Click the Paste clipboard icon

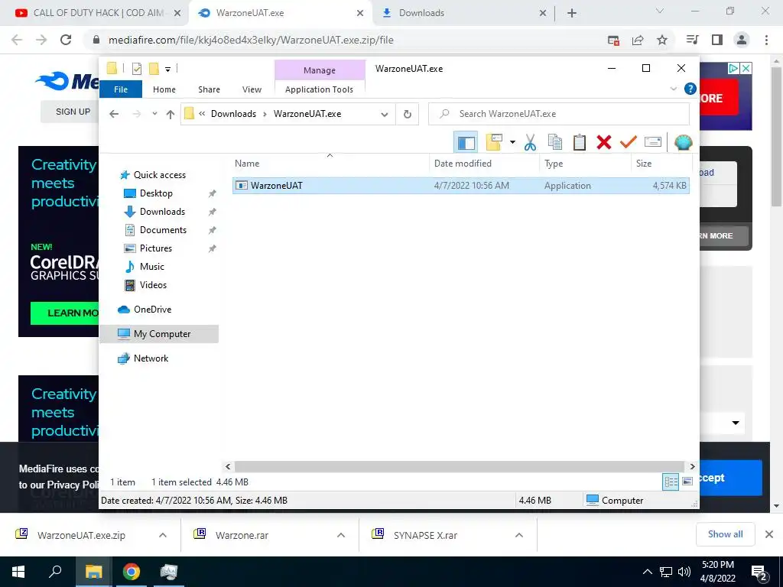coord(580,142)
